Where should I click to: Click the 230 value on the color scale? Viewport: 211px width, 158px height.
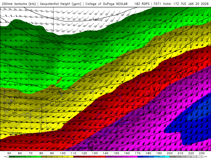202,153
